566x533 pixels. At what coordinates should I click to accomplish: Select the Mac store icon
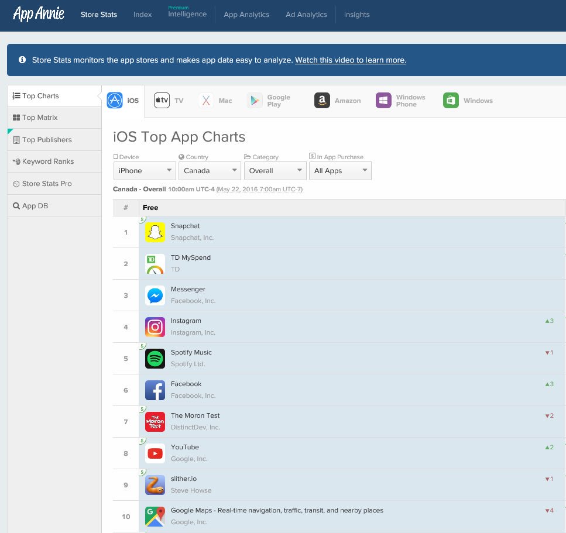click(x=206, y=100)
